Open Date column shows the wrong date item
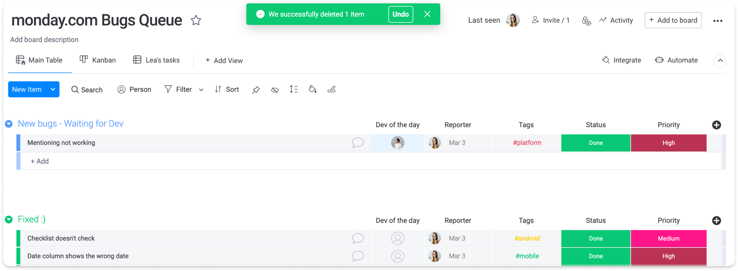The width and height of the screenshot is (738, 271). [x=78, y=256]
